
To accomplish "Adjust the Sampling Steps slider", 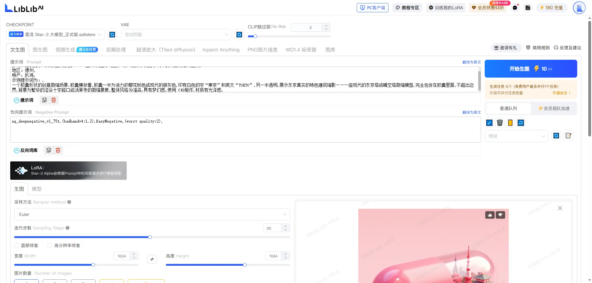I will pyautogui.click(x=152, y=237).
